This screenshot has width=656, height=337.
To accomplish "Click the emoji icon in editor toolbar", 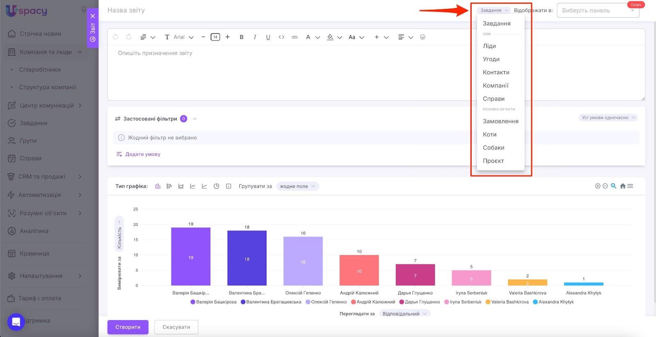I will pos(422,37).
